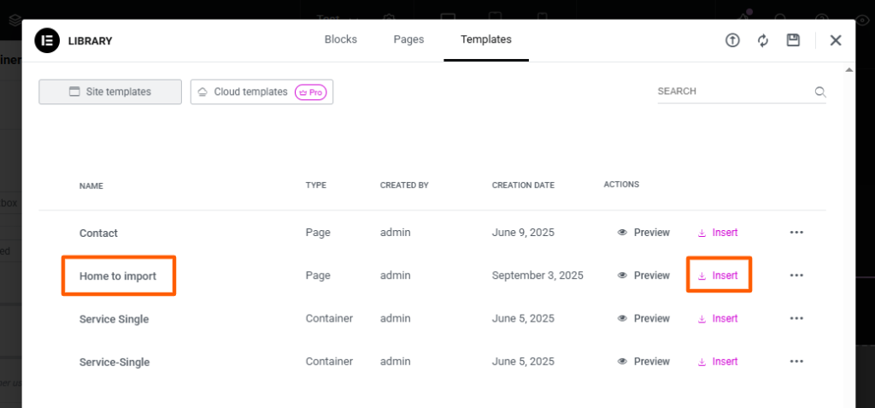The image size is (875, 408).
Task: Select the Site templates button
Action: (x=110, y=92)
